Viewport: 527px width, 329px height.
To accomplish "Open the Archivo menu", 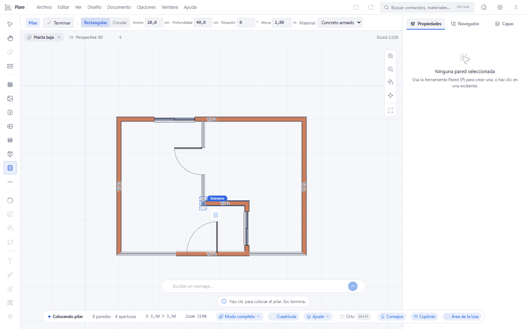I will coord(44,7).
